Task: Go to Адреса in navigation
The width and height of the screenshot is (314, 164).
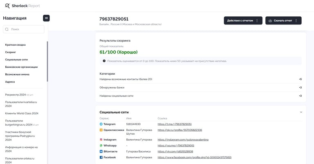Action: coord(10,82)
